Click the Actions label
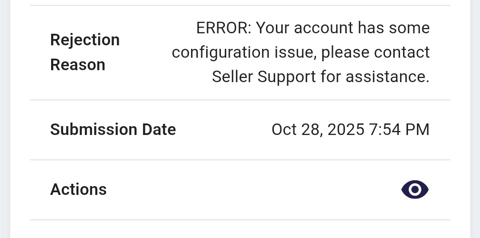The width and height of the screenshot is (480, 238). coord(78,190)
